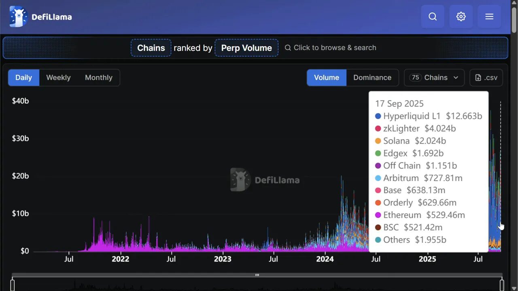Viewport: 518px width, 291px height.
Task: Click the Hyperliquid L1 blue color dot
Action: pyautogui.click(x=377, y=116)
